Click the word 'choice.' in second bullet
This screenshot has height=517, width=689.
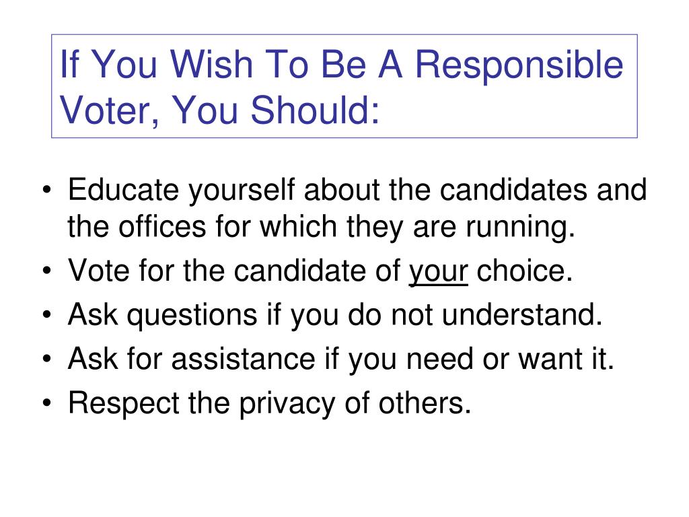coord(525,270)
